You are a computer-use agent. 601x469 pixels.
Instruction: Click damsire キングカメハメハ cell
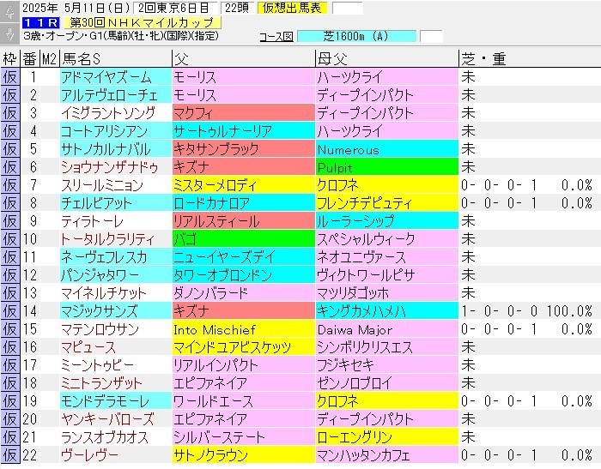pyautogui.click(x=386, y=311)
